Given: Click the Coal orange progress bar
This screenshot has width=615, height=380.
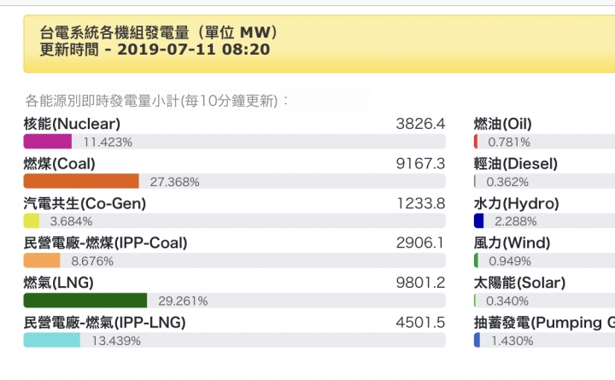Looking at the screenshot, I should (80, 181).
